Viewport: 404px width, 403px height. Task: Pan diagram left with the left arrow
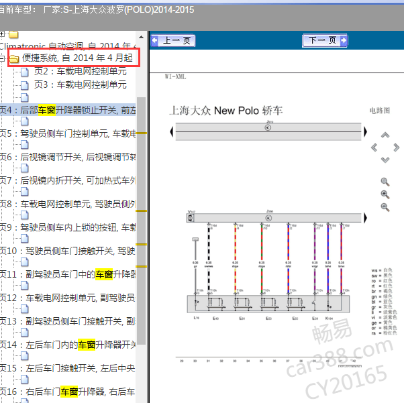374,148
